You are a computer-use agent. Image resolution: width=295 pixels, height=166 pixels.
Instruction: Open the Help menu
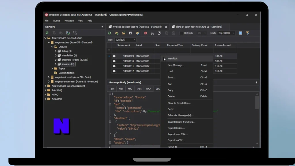click(x=90, y=21)
